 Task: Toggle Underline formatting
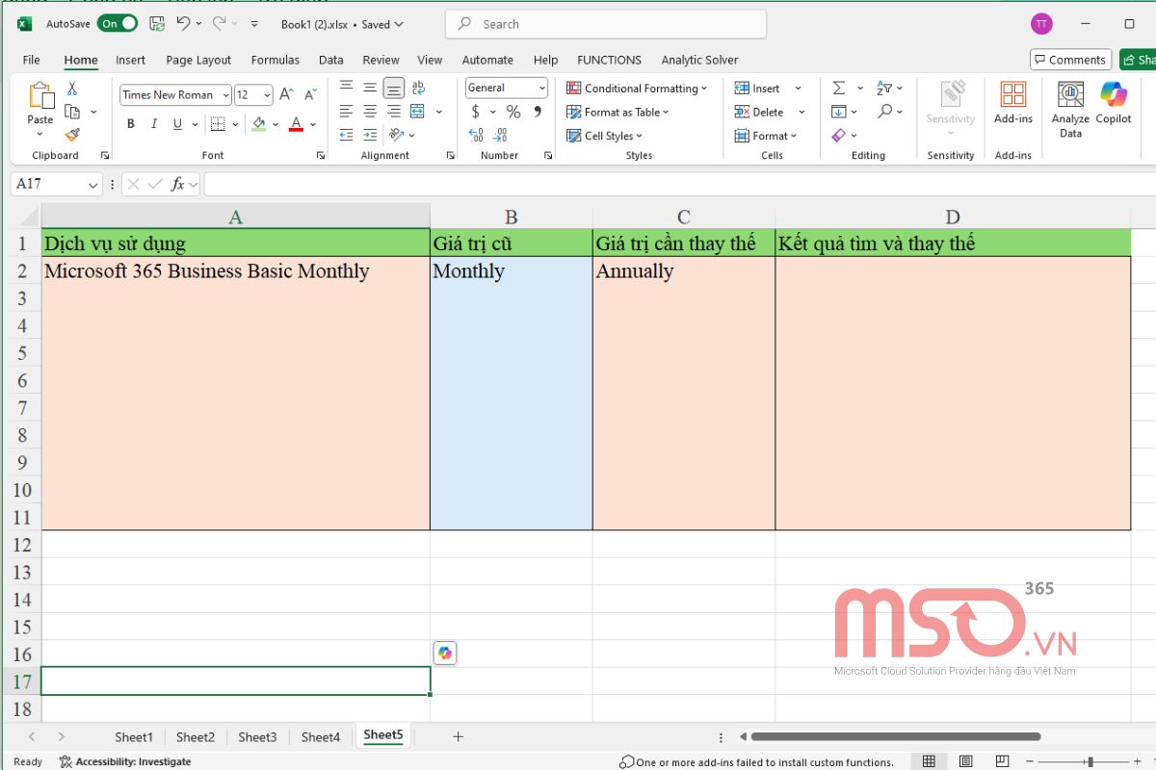click(x=177, y=124)
